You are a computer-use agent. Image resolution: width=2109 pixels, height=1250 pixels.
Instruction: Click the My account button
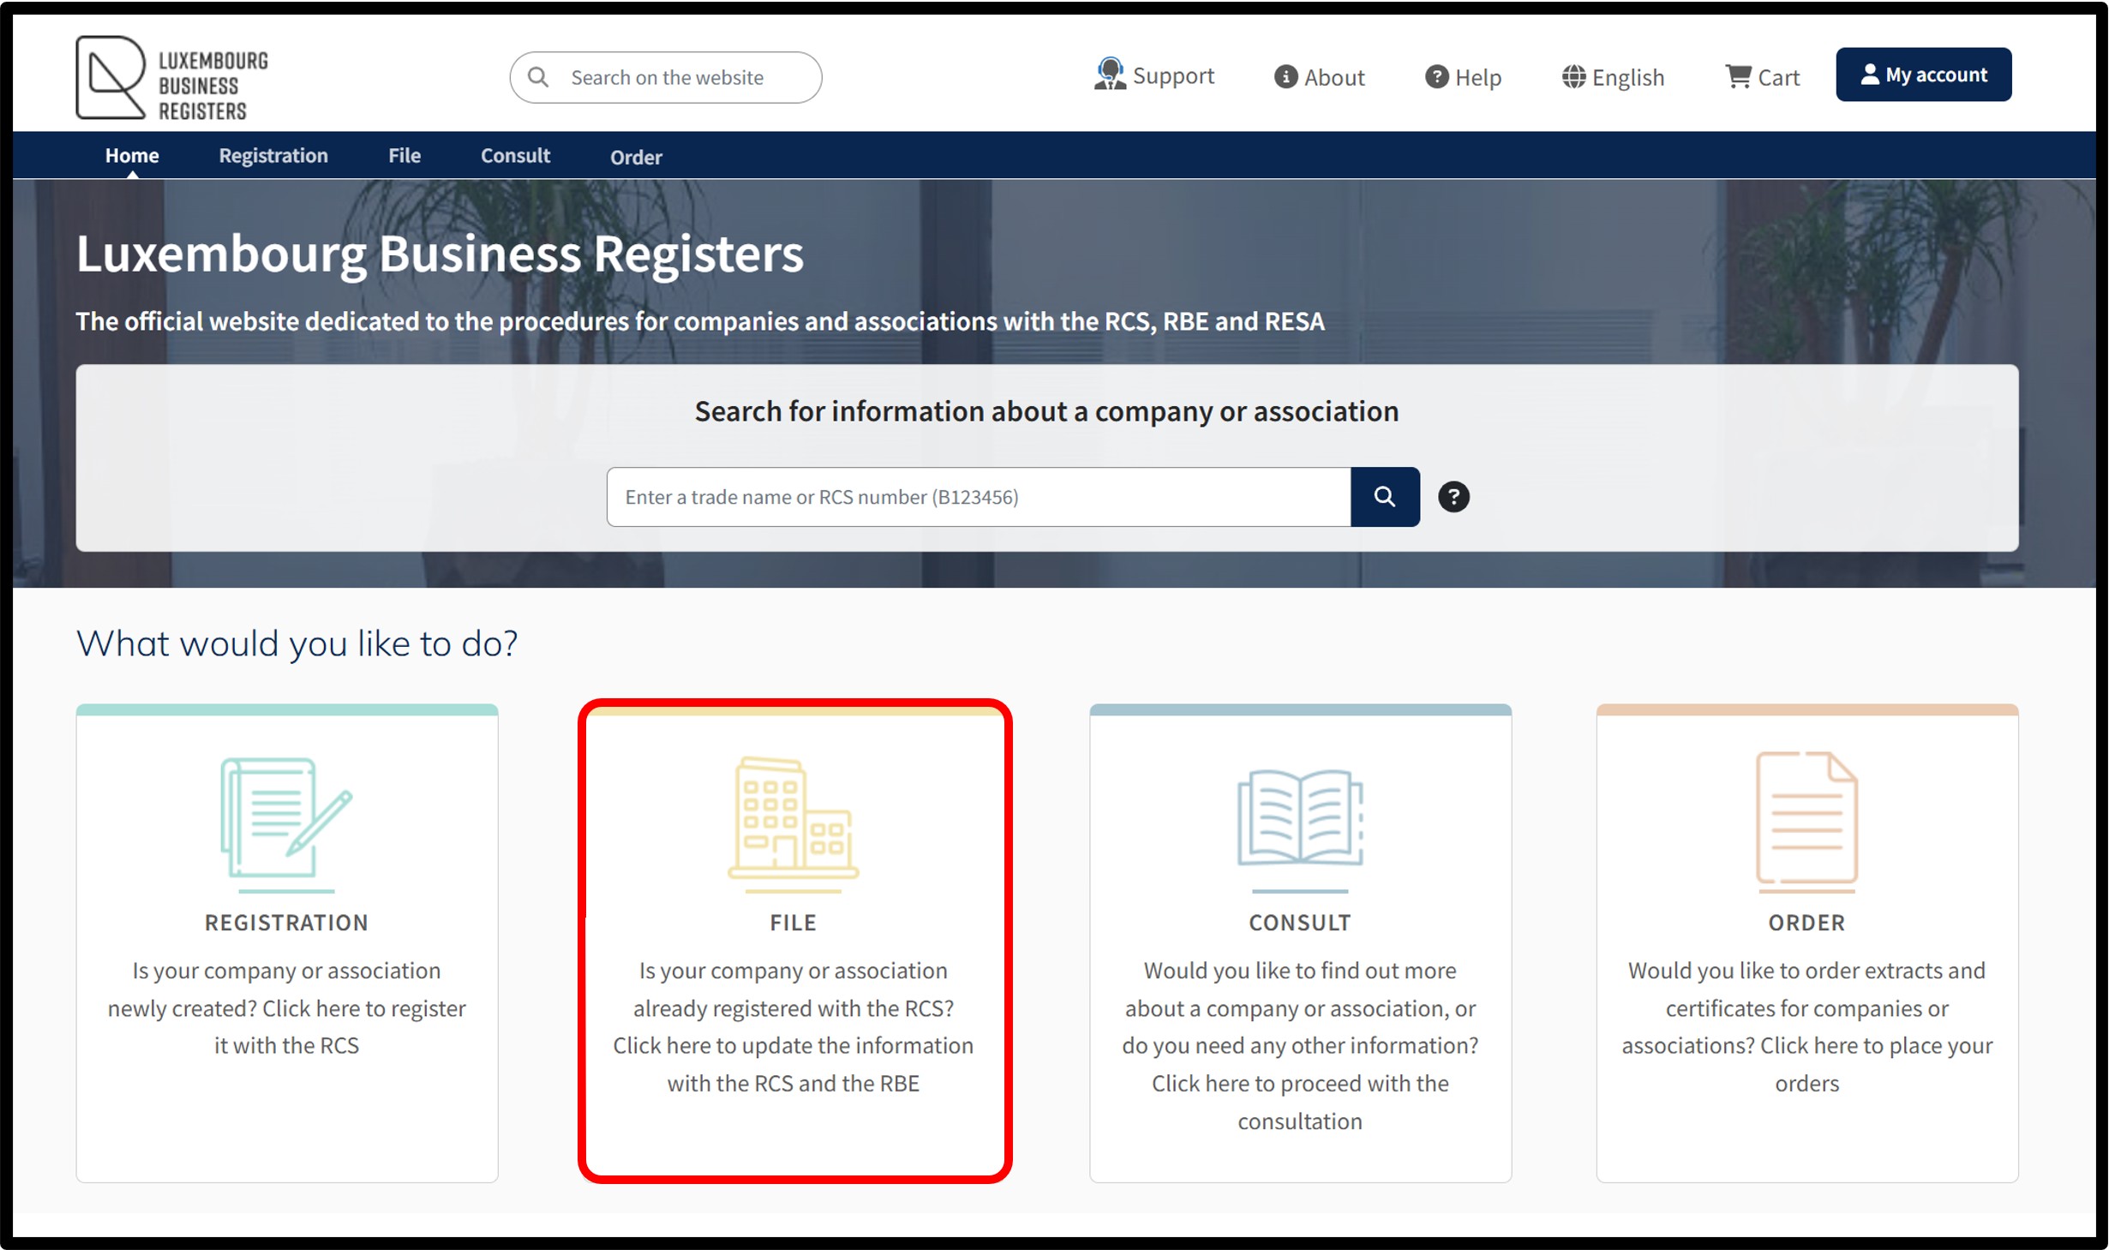point(1923,75)
